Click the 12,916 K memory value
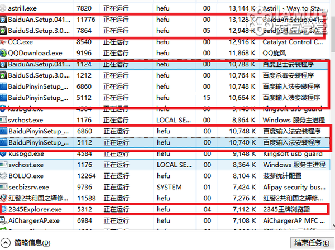 click(242, 42)
